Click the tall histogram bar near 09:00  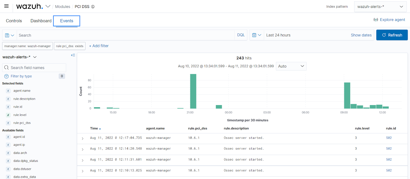pos(347,96)
